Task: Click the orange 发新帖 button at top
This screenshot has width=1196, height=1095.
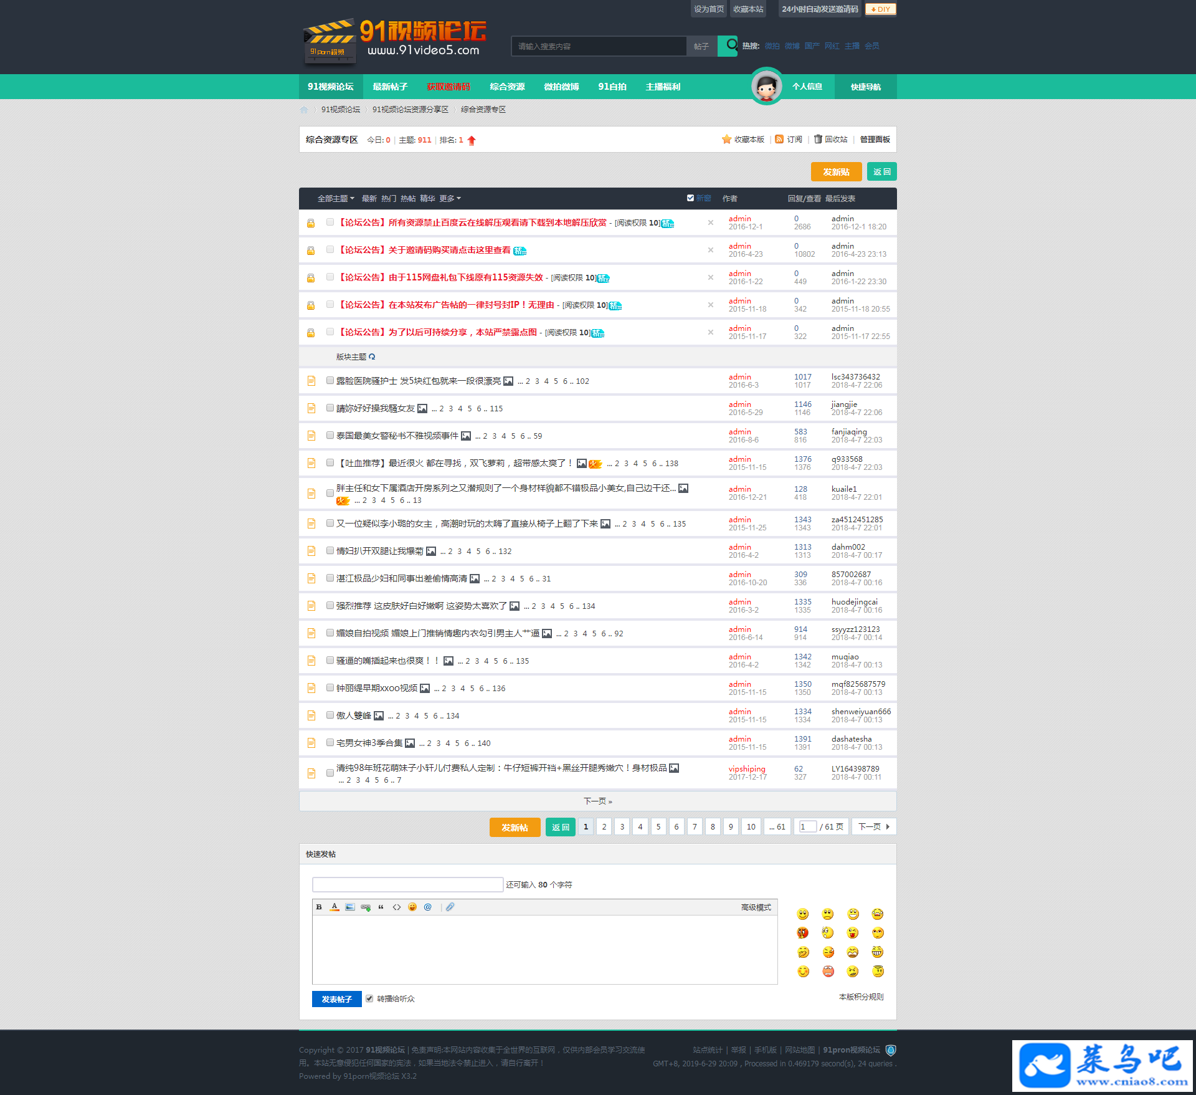Action: click(x=836, y=172)
